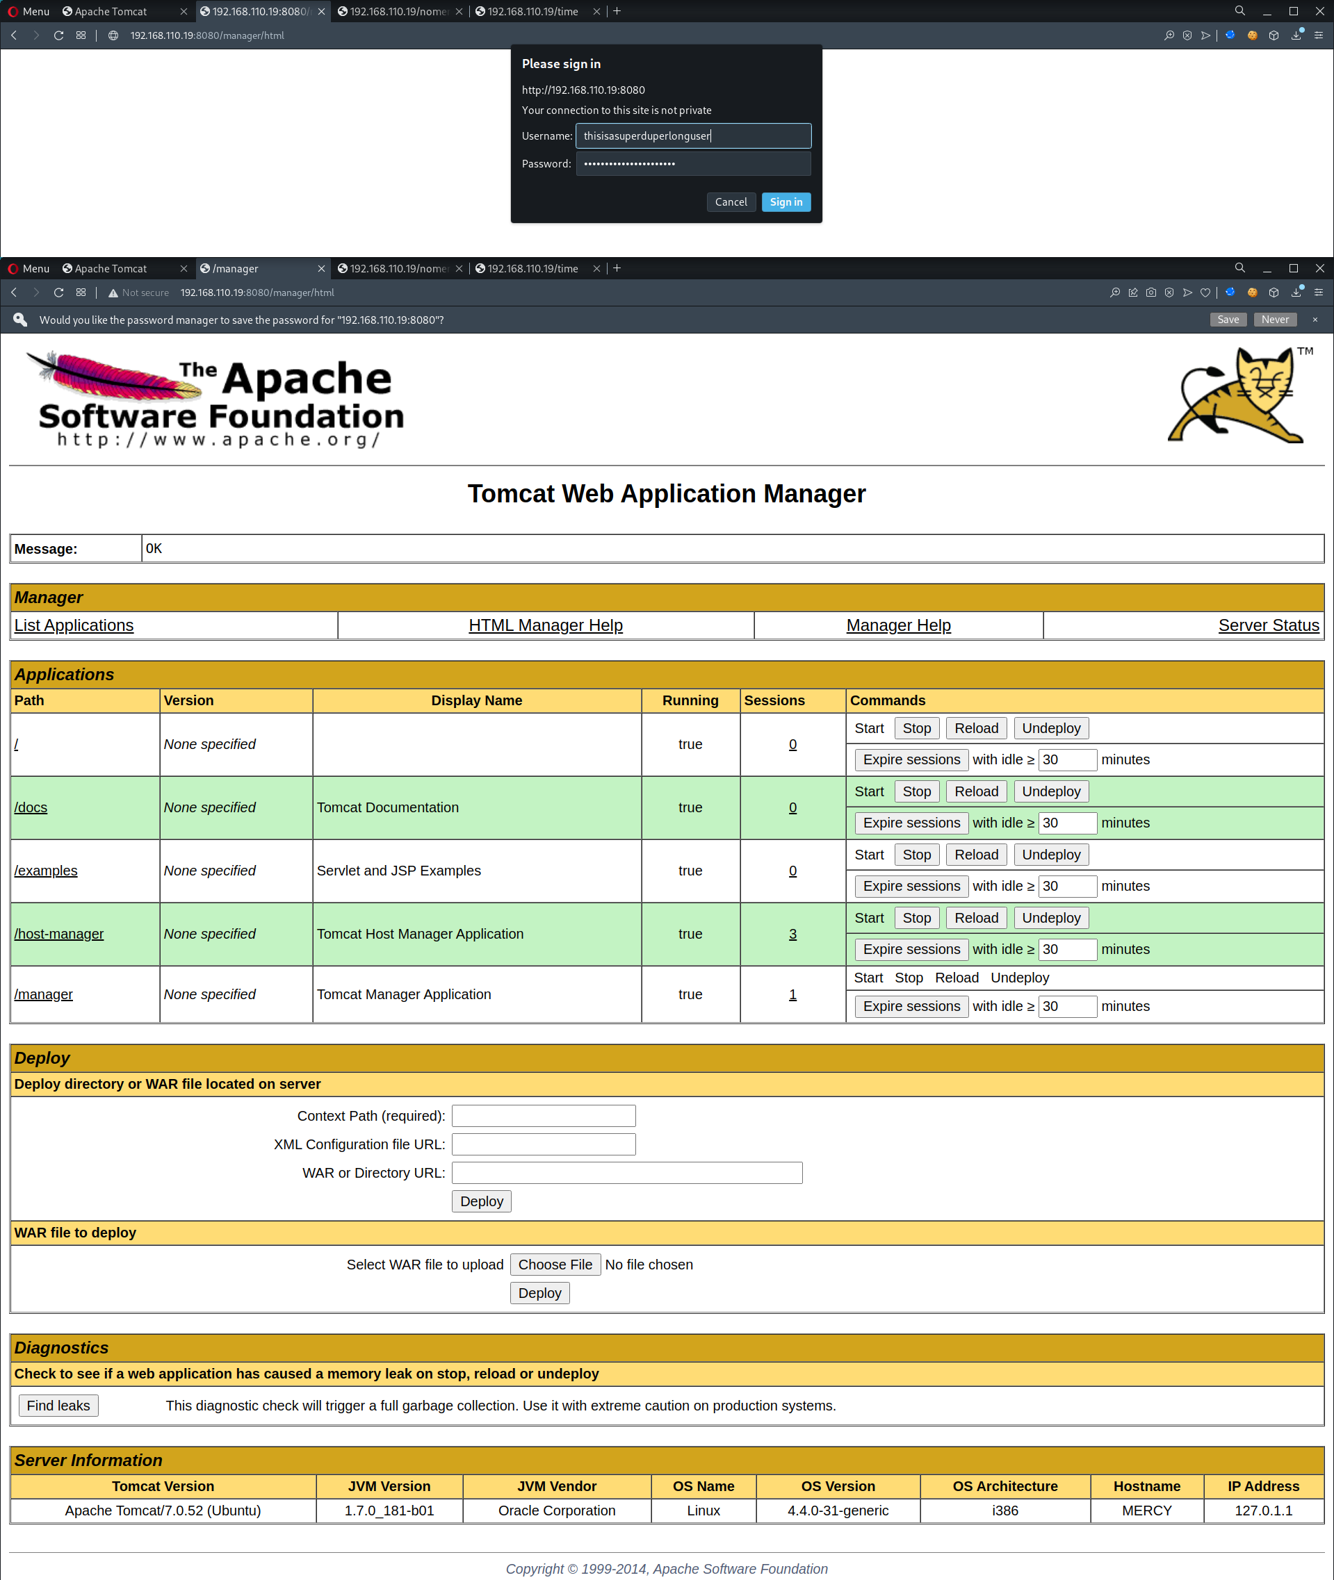Click Sign in button
The height and width of the screenshot is (1580, 1334).
click(786, 202)
